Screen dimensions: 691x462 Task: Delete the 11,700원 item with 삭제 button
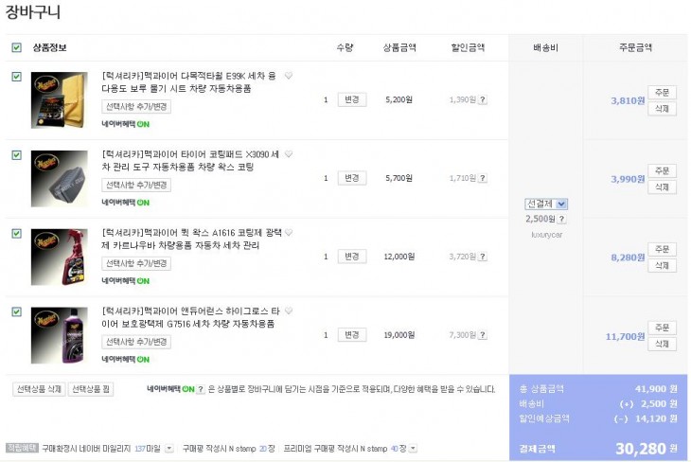click(662, 344)
